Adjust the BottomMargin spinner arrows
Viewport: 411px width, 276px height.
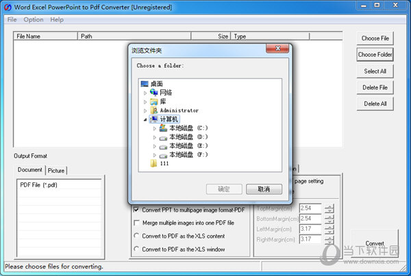pos(329,219)
